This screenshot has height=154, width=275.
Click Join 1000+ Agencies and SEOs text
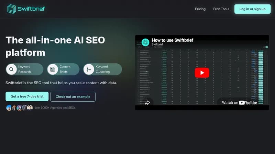(55, 108)
